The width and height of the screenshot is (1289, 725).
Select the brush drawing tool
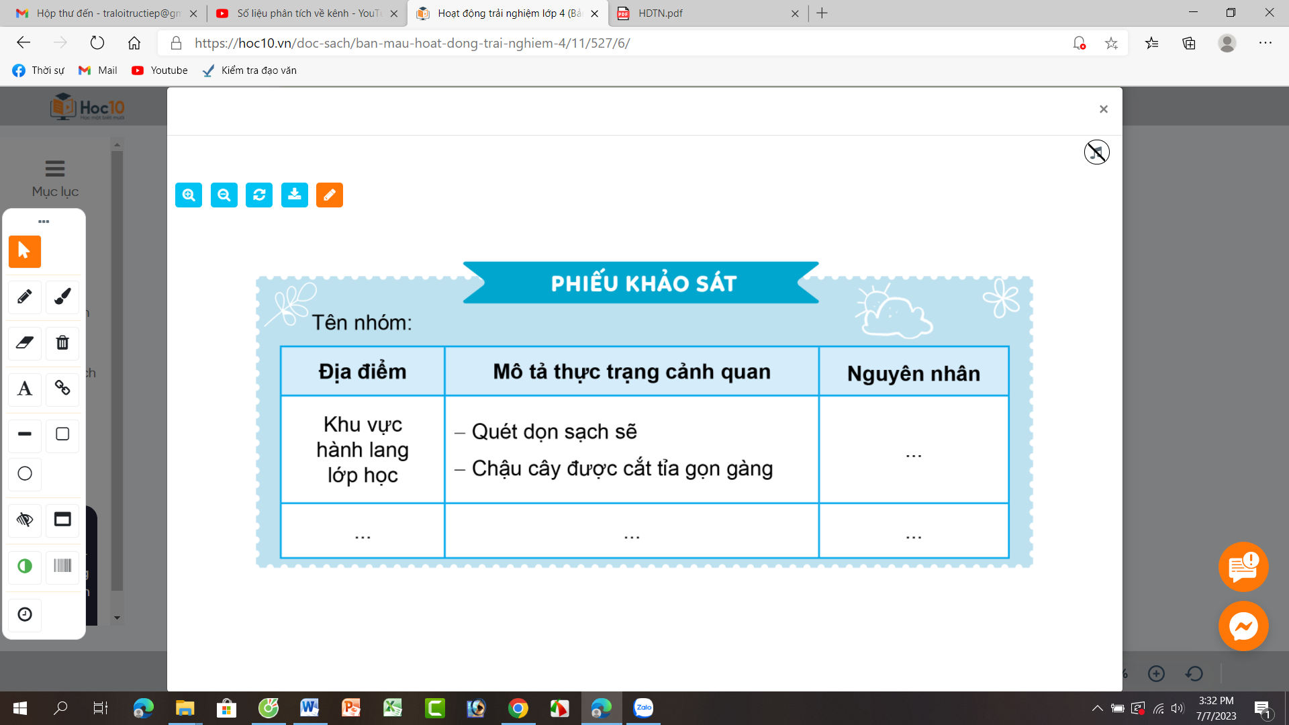click(x=62, y=297)
